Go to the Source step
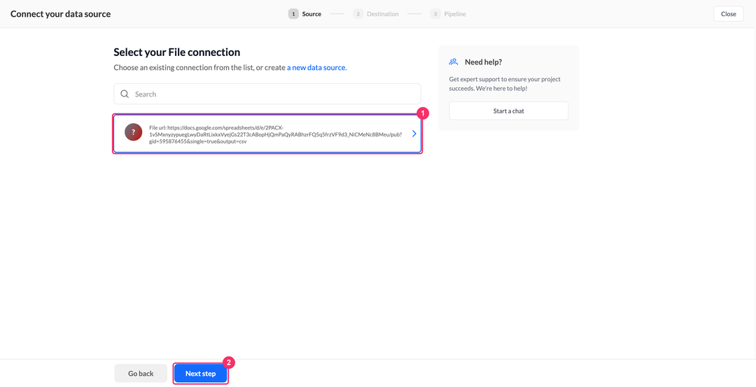The height and width of the screenshot is (387, 756). (305, 14)
